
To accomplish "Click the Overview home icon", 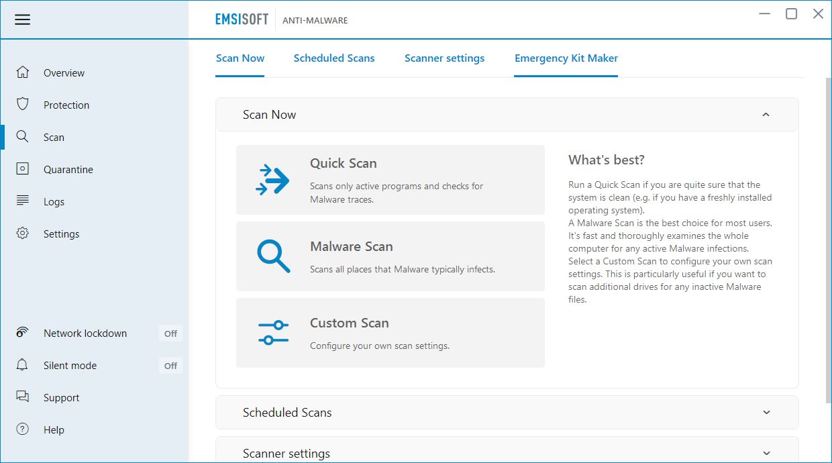I will click(x=23, y=72).
